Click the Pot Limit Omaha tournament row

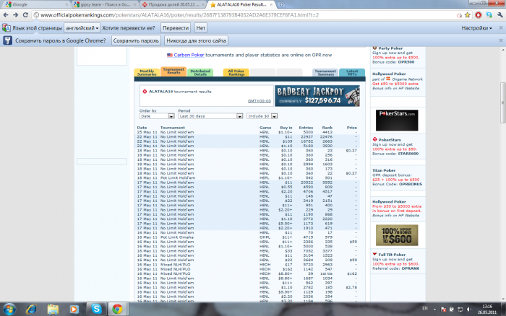(247, 237)
